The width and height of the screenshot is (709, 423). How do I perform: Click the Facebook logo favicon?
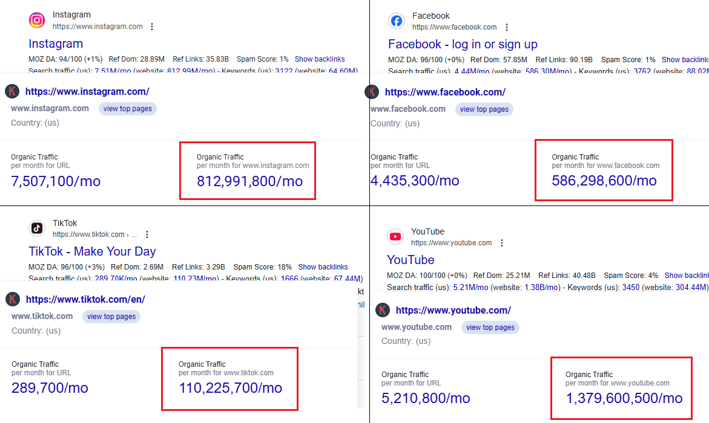pos(397,21)
